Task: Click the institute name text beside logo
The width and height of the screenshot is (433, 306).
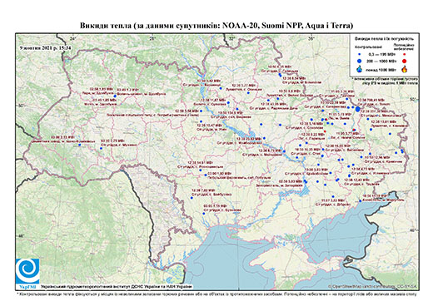Action: [x=117, y=286]
